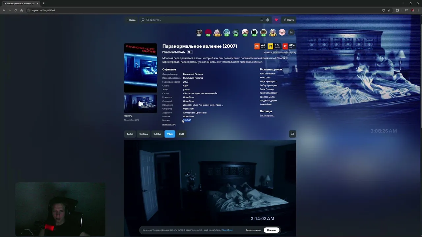Open the distributor Paramount Pictures link
This screenshot has width=422, height=237.
click(x=193, y=74)
